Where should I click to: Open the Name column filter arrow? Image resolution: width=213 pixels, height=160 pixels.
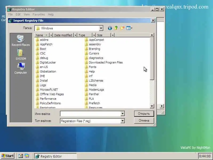tap(51, 35)
